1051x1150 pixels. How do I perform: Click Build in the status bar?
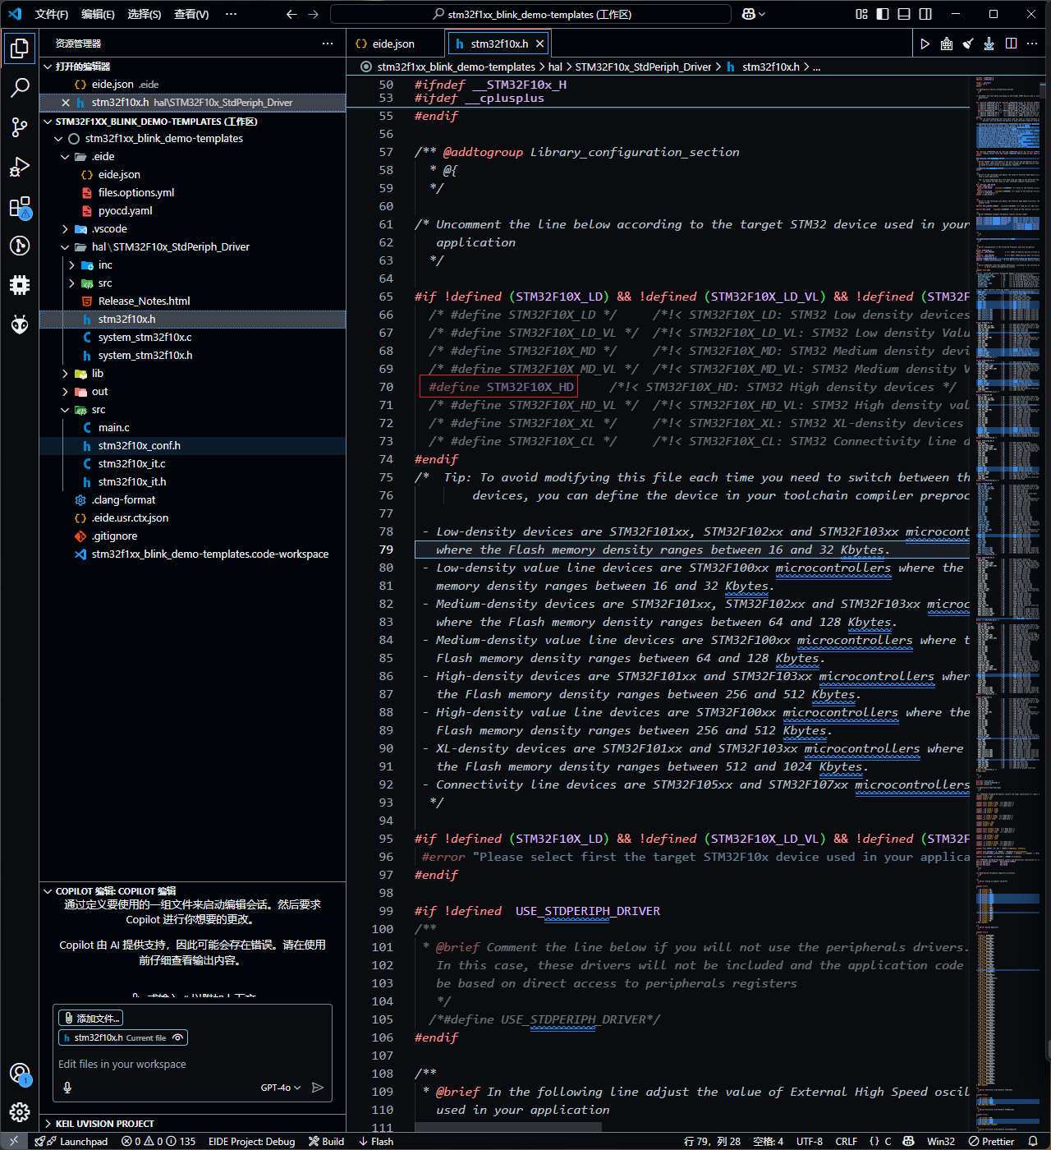coord(327,1141)
